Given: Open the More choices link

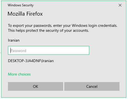Looking at the screenshot, I should pos(19,74).
